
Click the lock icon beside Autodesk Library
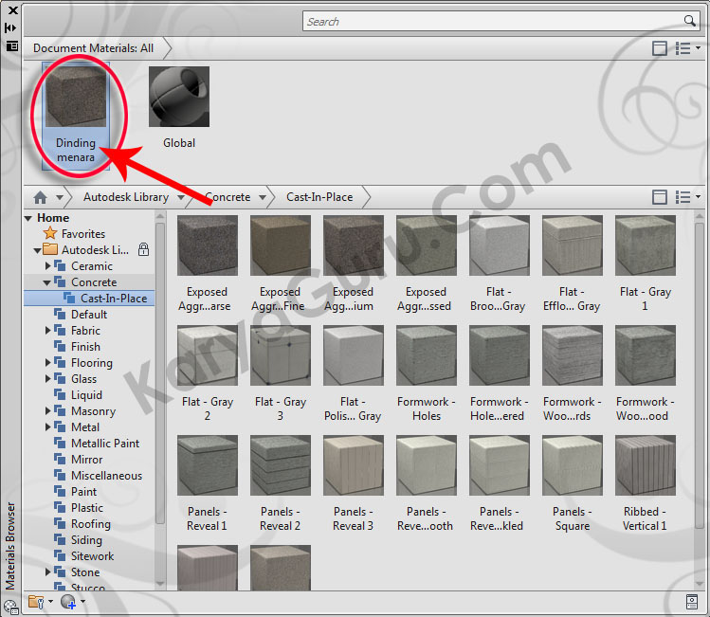(x=143, y=250)
